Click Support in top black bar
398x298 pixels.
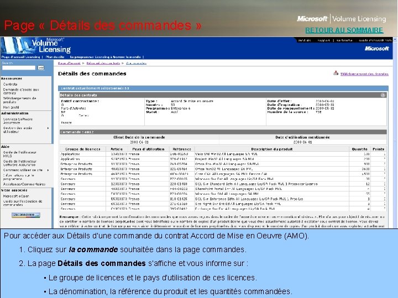point(323,40)
